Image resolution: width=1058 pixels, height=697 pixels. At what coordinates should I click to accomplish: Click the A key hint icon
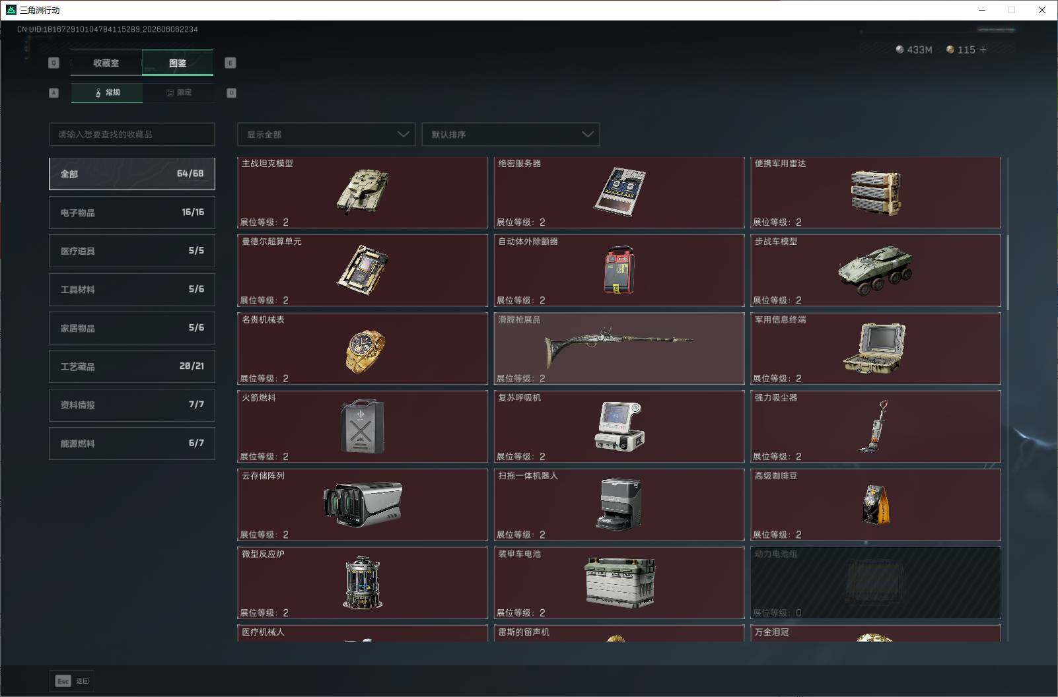54,93
